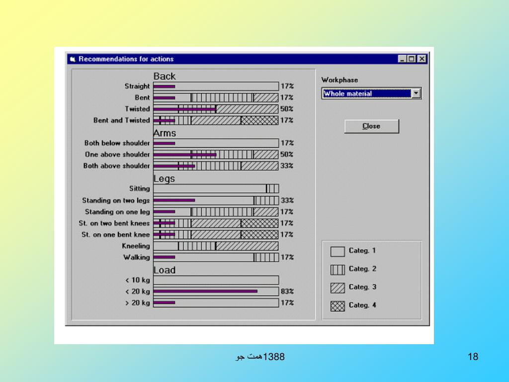Click the 50% value beside Twisted
This screenshot has height=382, width=509.
pos(287,109)
